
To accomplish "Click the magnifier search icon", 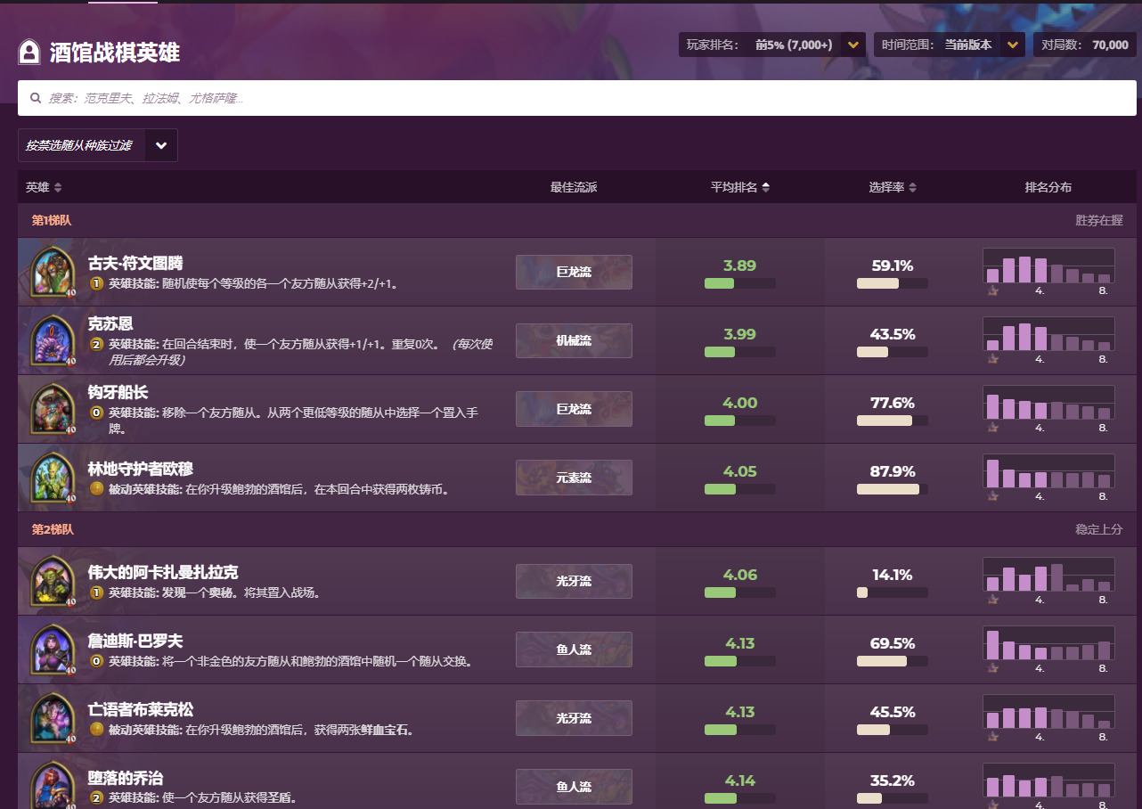I will (x=36, y=98).
